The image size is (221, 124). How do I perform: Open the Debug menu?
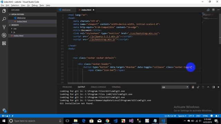pos(35,6)
